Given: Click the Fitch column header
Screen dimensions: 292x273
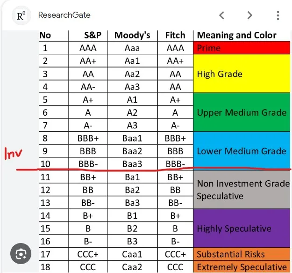Looking at the screenshot, I should click(x=175, y=35).
